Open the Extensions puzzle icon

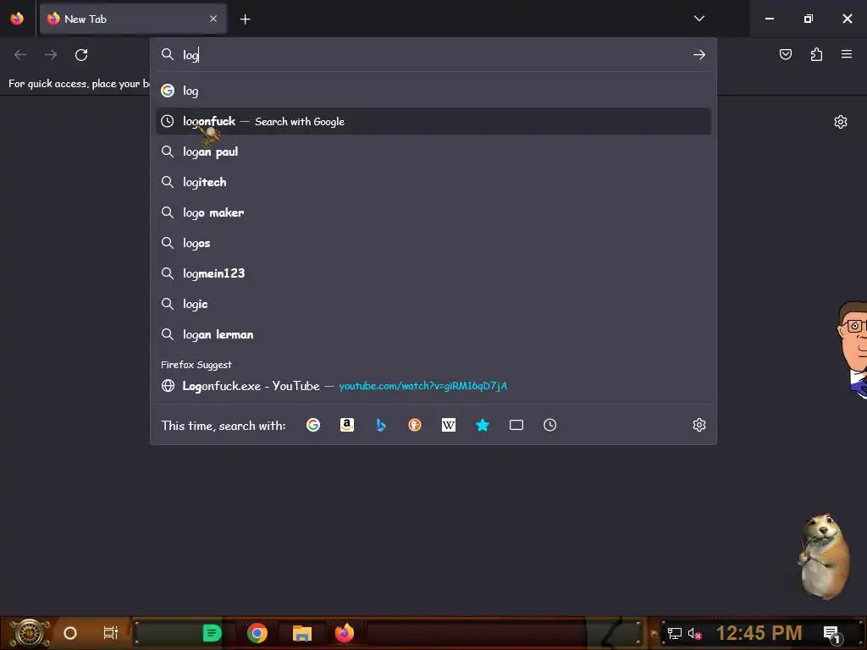click(816, 54)
